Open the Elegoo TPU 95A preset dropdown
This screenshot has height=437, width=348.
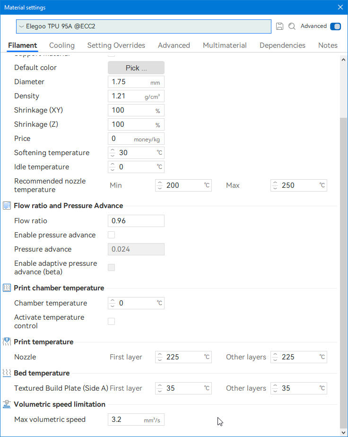pos(143,26)
